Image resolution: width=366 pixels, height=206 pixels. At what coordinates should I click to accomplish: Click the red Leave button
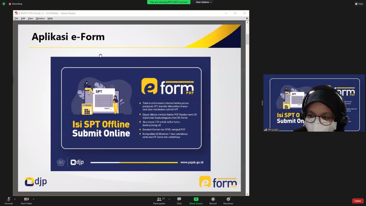(x=357, y=201)
